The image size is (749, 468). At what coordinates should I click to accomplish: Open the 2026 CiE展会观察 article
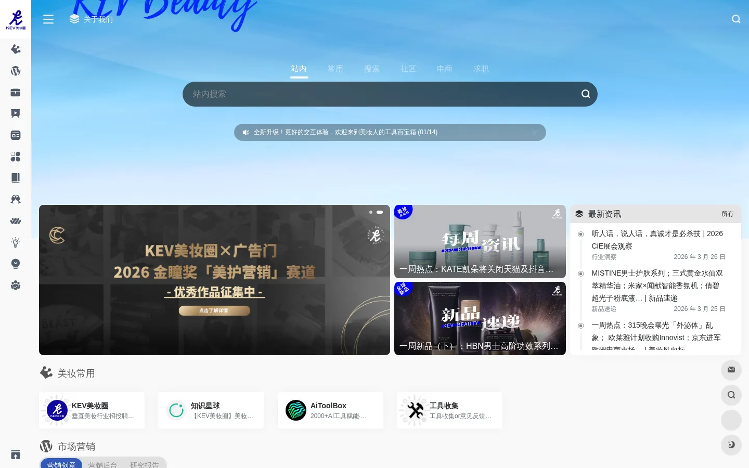(x=657, y=240)
